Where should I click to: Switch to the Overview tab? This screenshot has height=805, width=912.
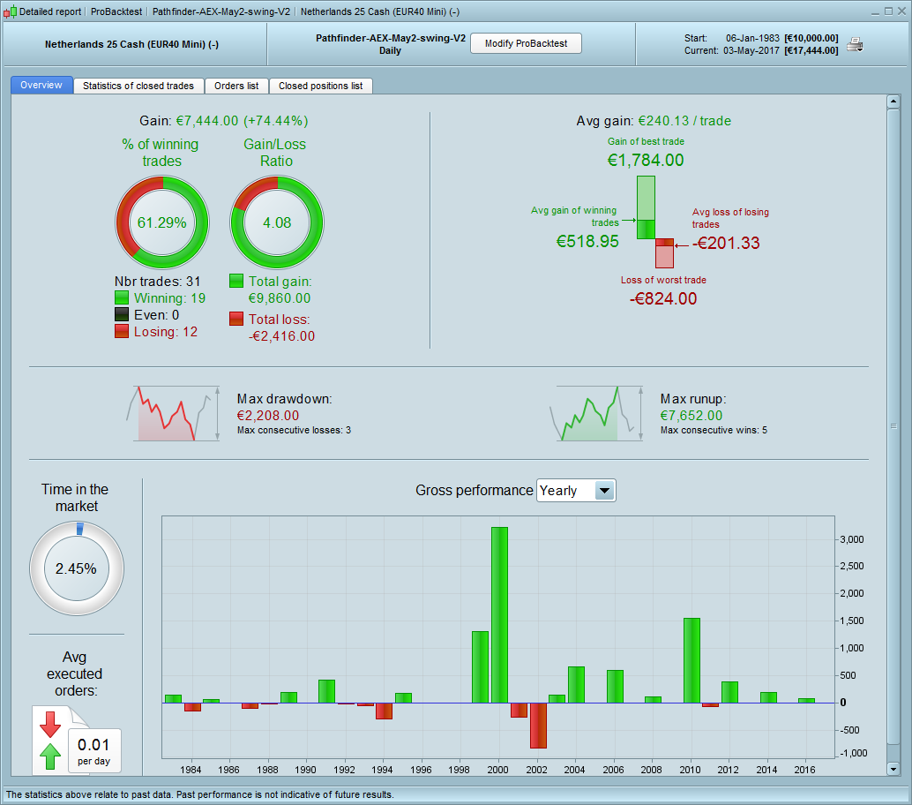(x=41, y=85)
